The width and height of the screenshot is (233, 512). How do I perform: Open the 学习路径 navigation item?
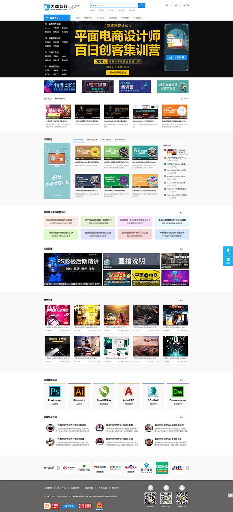coord(101,18)
